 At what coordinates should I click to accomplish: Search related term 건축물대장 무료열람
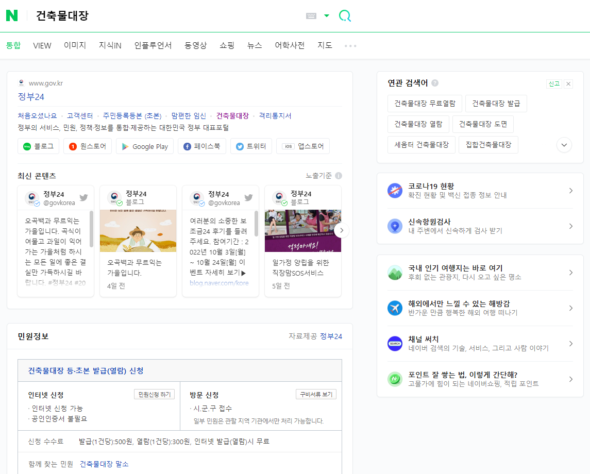(425, 104)
